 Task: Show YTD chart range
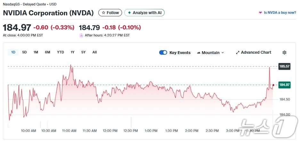tap(61, 52)
